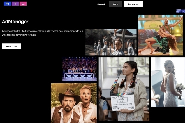This screenshot has height=123, width=185.
Task: Click the AdManager heading
Action: (x=15, y=22)
